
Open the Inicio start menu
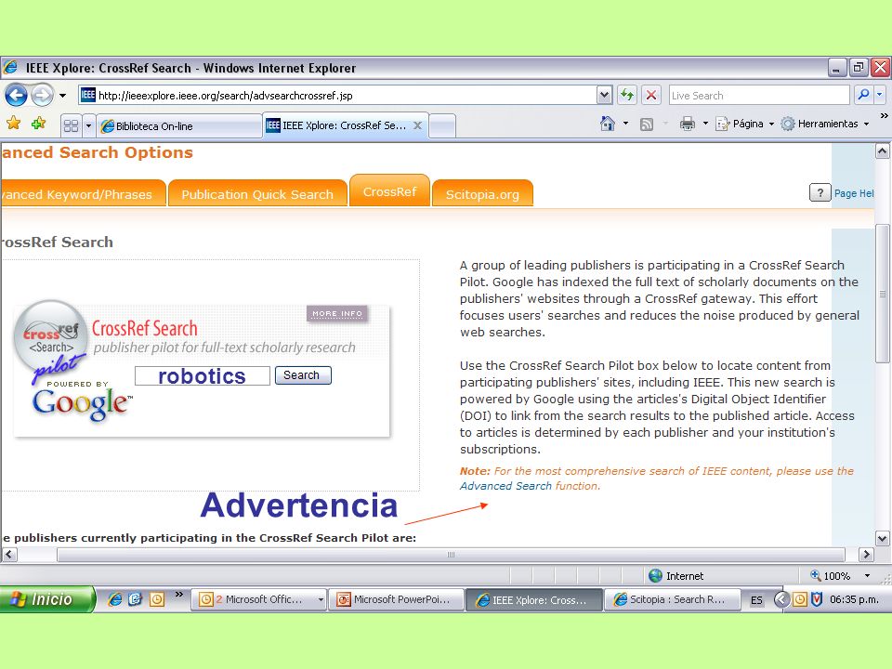click(46, 599)
